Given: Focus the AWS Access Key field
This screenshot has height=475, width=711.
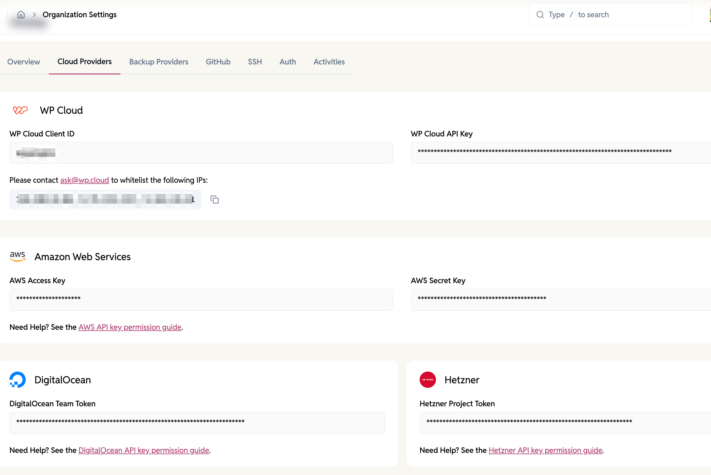Looking at the screenshot, I should [x=201, y=300].
